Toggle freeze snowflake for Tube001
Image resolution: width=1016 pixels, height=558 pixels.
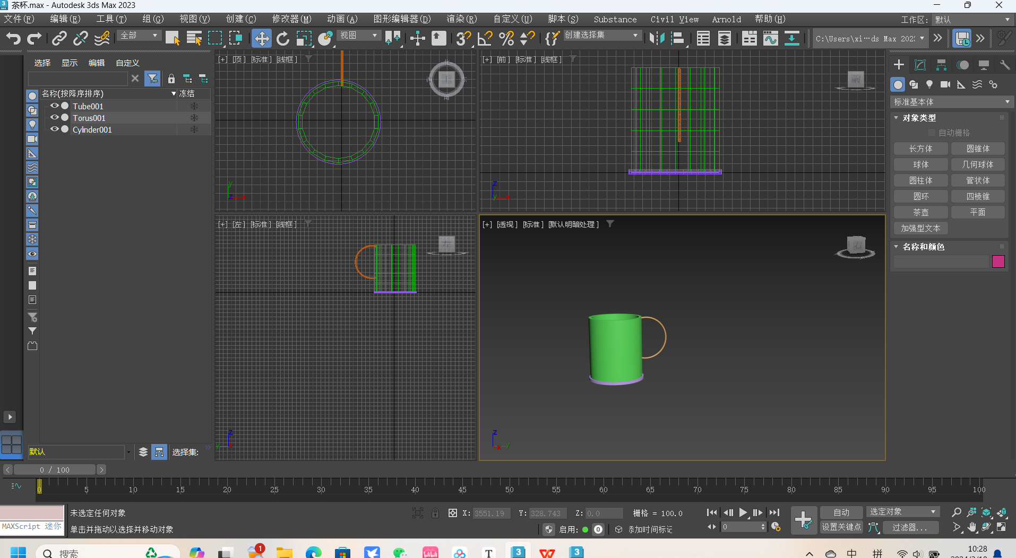pos(194,106)
